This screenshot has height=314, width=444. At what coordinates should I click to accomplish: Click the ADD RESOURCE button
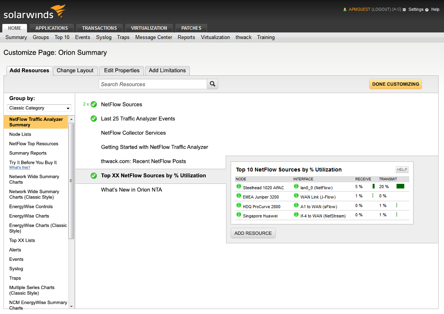(253, 233)
